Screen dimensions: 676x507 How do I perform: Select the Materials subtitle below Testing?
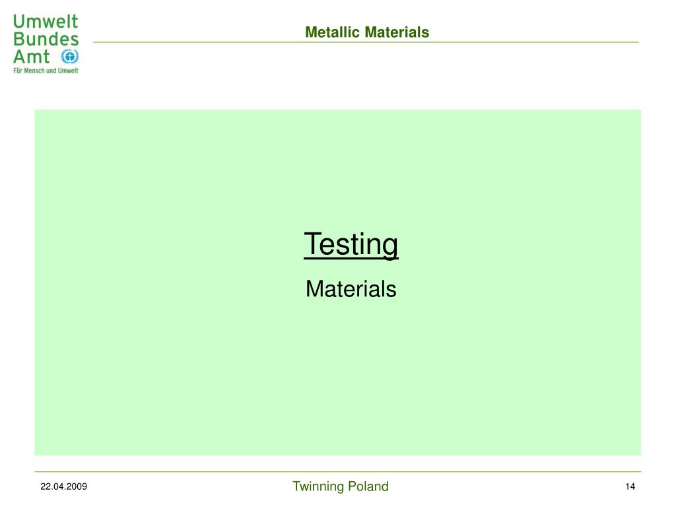point(351,289)
